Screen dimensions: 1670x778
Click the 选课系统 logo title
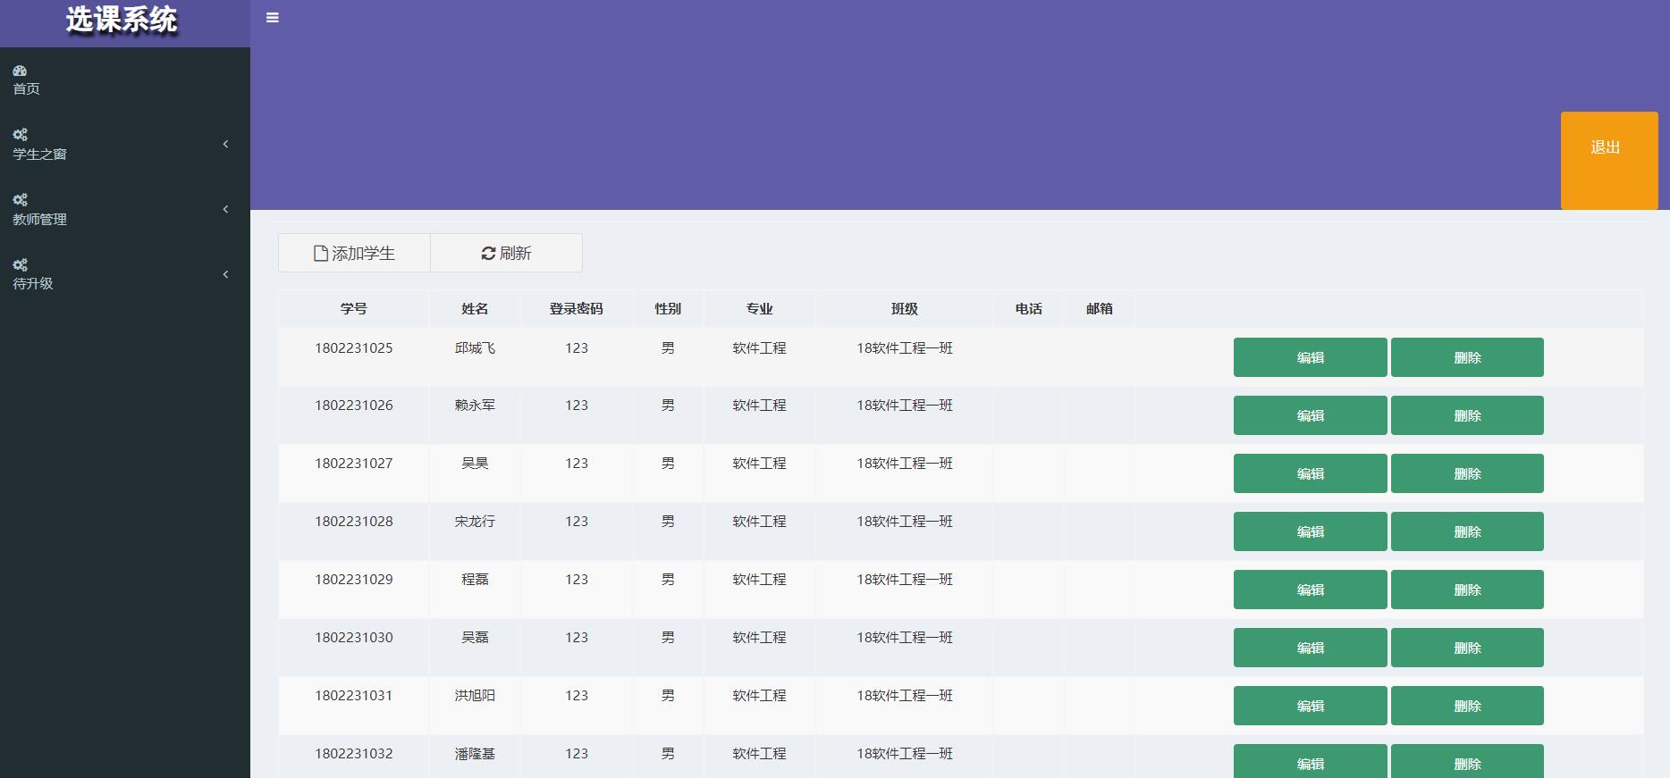click(122, 20)
